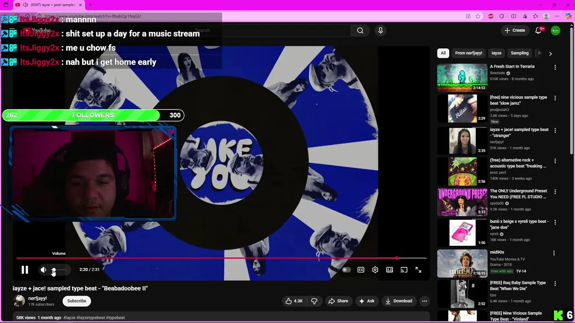Toggle the autoplay switch in player controls
This screenshot has height=323, width=575.
(x=346, y=270)
